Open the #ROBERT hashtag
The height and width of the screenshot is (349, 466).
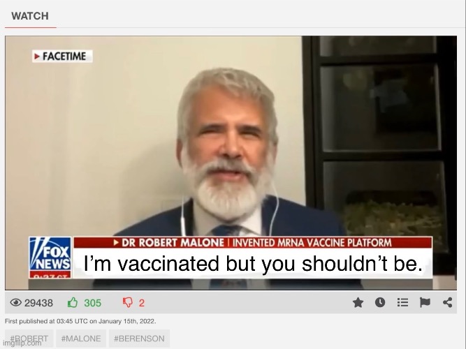(29, 339)
